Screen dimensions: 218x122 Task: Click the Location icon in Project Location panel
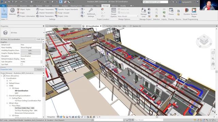point(102,9)
